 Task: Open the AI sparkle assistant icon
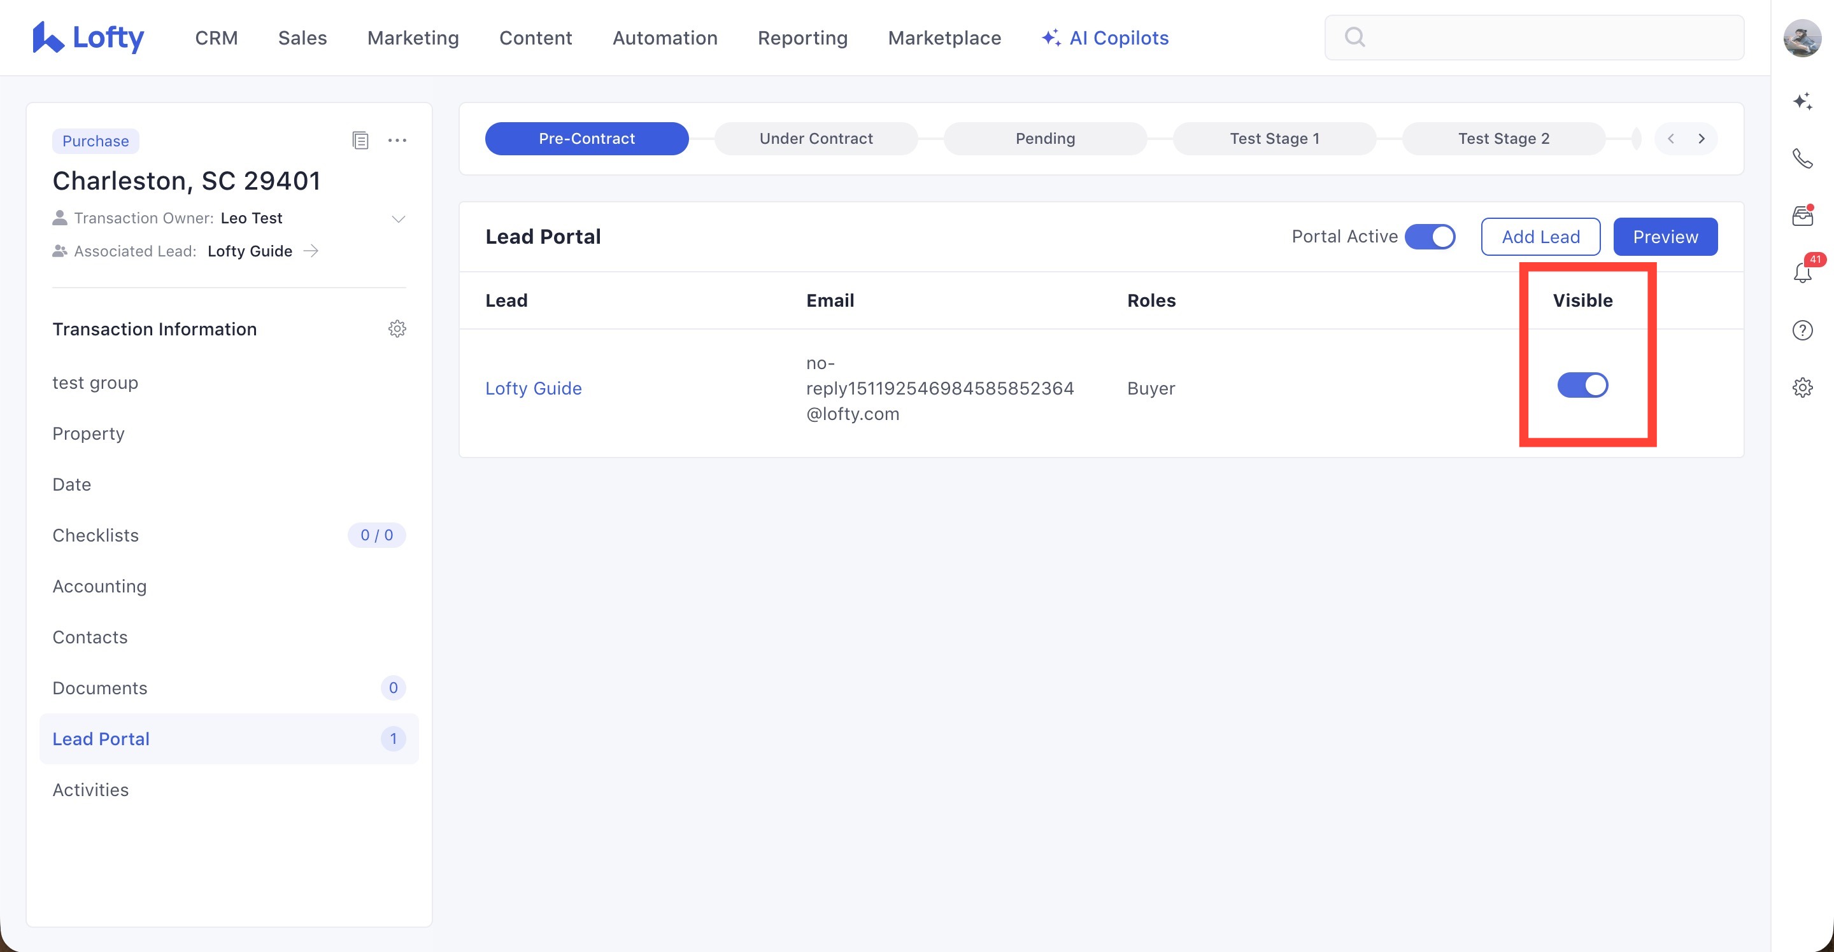[1802, 101]
